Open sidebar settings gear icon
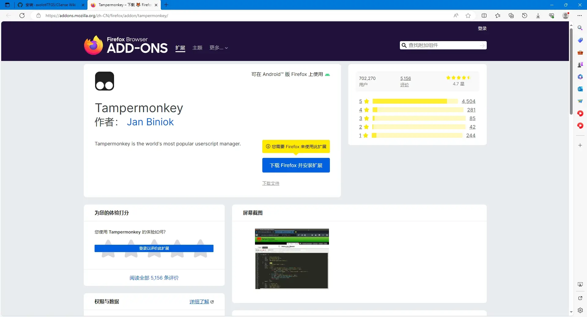 click(580, 310)
